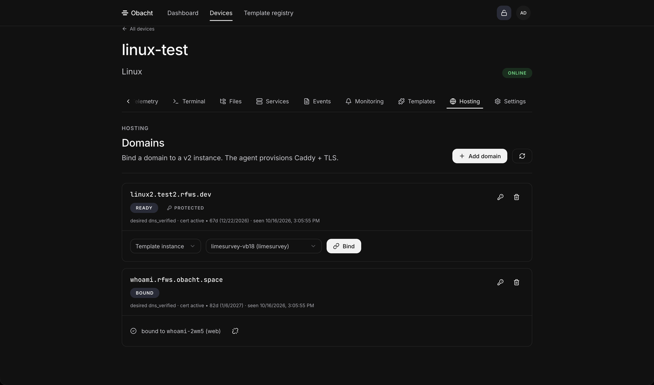Image resolution: width=654 pixels, height=385 pixels.
Task: Delete the whoami.rfws.obacht.space domain
Action: pyautogui.click(x=516, y=282)
